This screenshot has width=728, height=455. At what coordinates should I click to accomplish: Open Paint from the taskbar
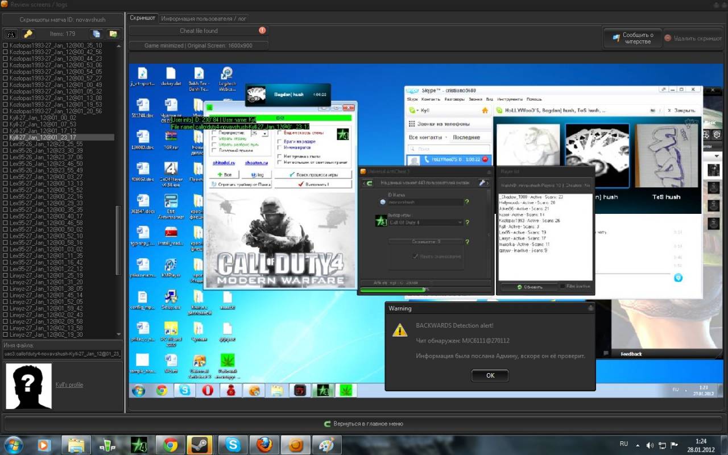click(326, 445)
